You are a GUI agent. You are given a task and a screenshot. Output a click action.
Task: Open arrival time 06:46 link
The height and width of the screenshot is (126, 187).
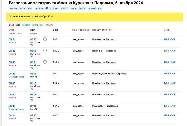33,74
